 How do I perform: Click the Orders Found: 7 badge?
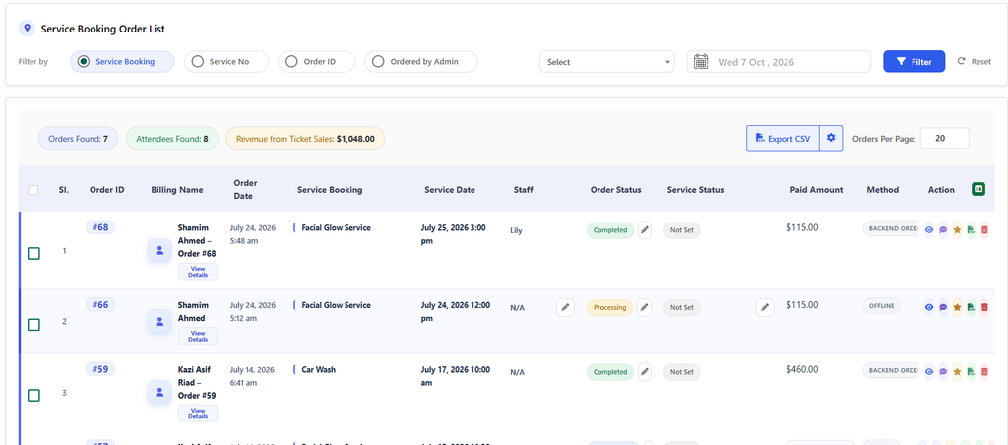point(79,138)
